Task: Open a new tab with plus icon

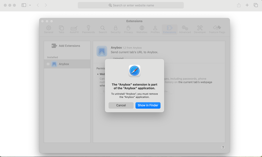Action: tap(247, 5)
